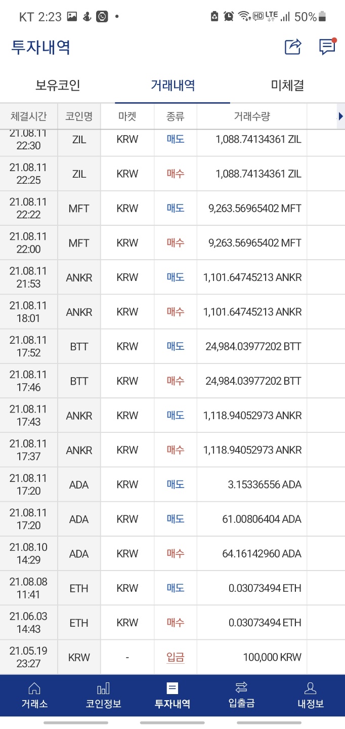Tap the 거래소 home icon
The image size is (345, 729).
[x=34, y=688]
